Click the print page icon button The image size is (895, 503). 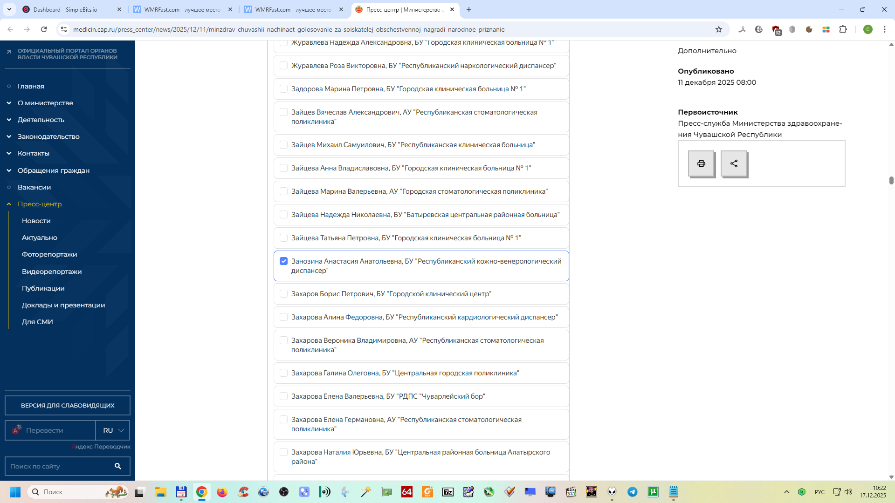(x=701, y=163)
